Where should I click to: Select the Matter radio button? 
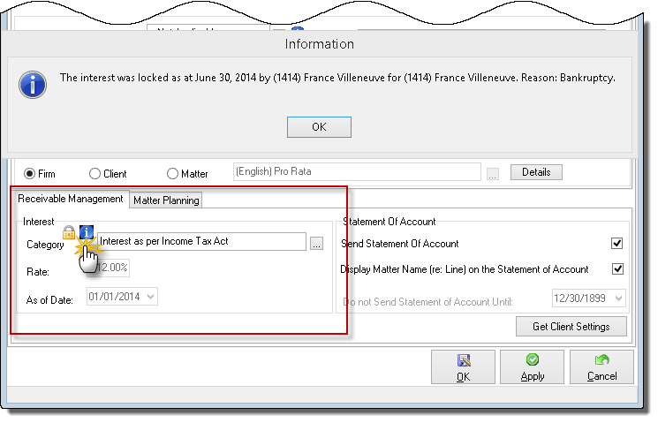click(172, 174)
